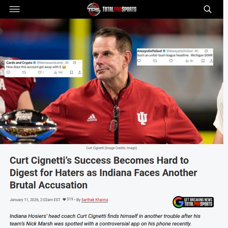This screenshot has width=228, height=228.
Task: Bookmark the AlwaysGoToGod tweet
Action: pyautogui.click(x=203, y=60)
